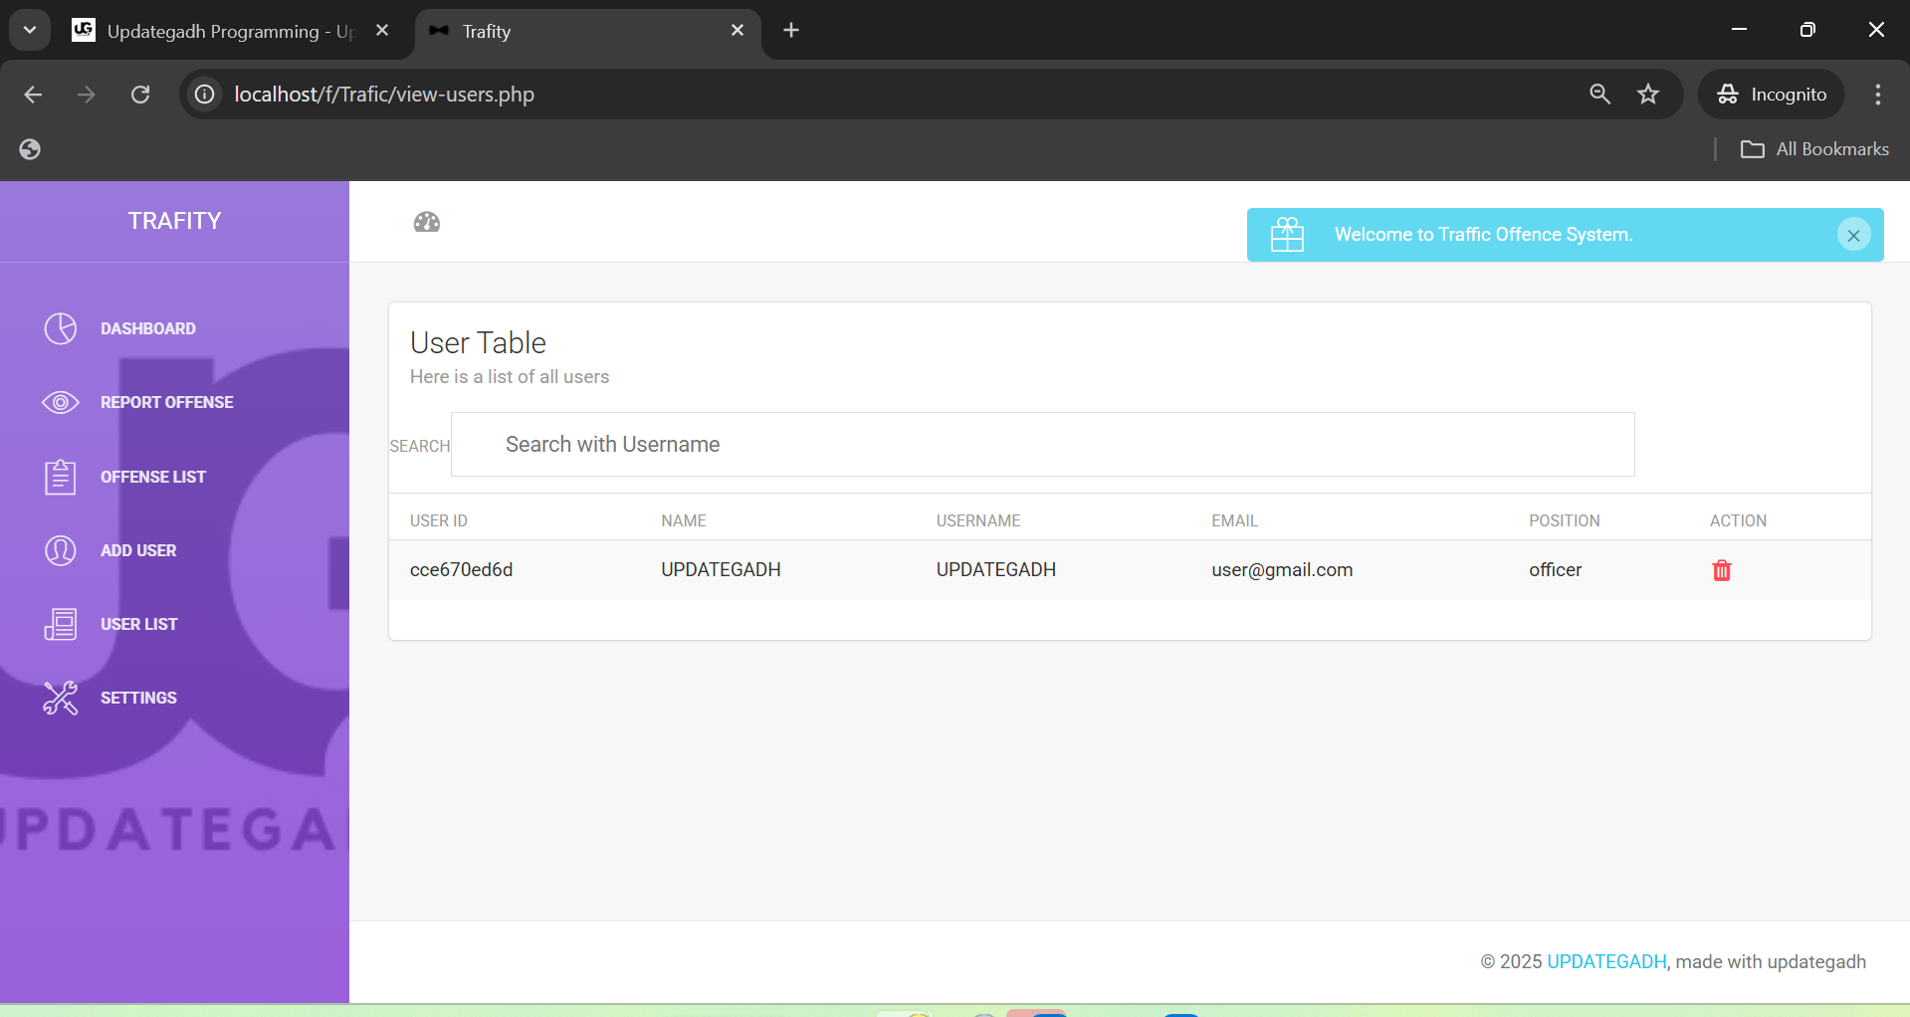Reload the view-users page
This screenshot has width=1910, height=1017.
point(140,95)
